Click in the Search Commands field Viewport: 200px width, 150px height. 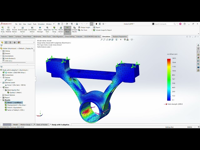[x=164, y=24]
